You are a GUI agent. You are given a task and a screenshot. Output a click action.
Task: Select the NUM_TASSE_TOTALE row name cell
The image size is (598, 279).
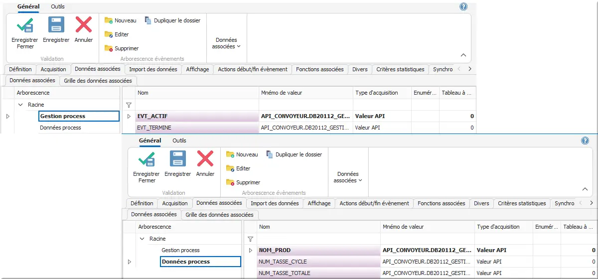[318, 273]
